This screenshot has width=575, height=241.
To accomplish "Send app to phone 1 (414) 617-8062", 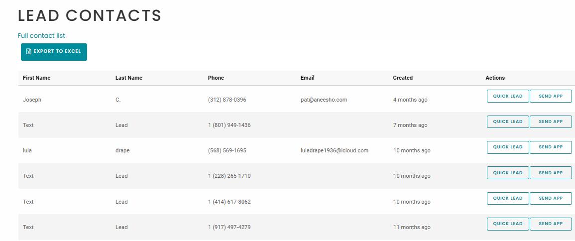I will coord(551,198).
